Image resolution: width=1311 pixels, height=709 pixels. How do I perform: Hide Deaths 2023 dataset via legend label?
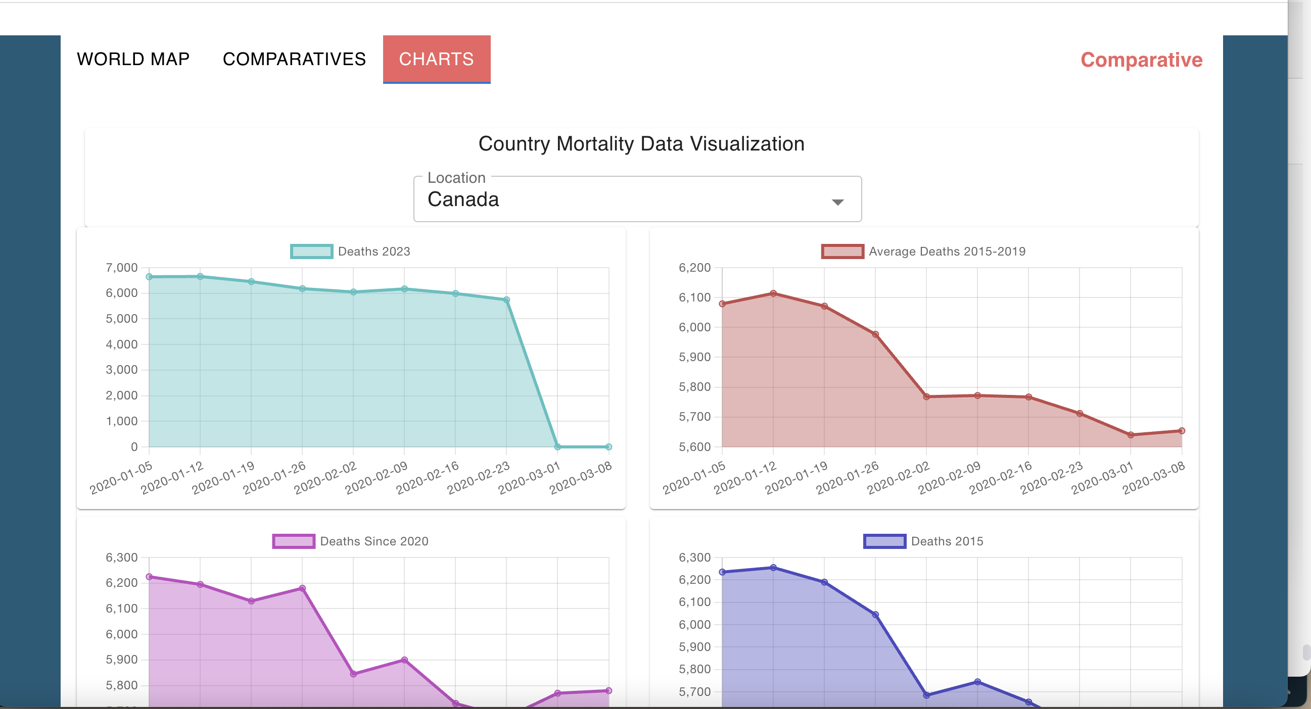click(x=374, y=251)
